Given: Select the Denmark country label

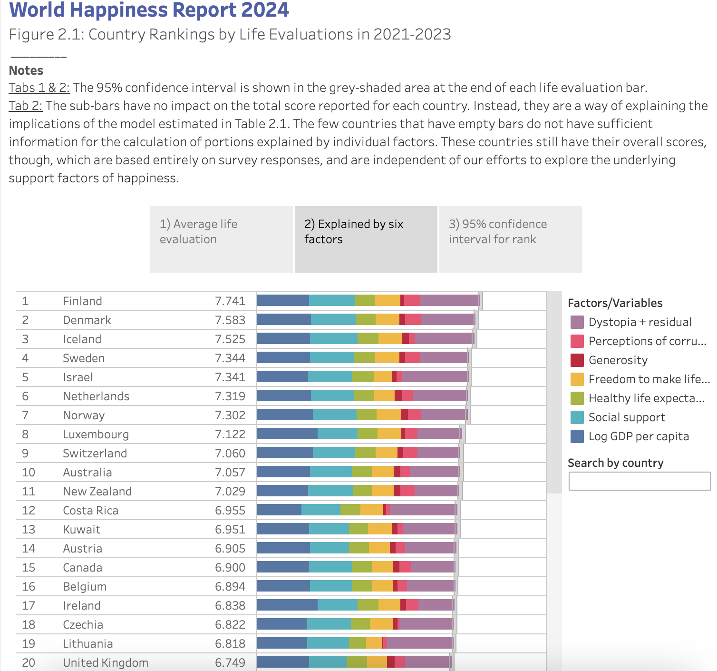Looking at the screenshot, I should tap(87, 320).
